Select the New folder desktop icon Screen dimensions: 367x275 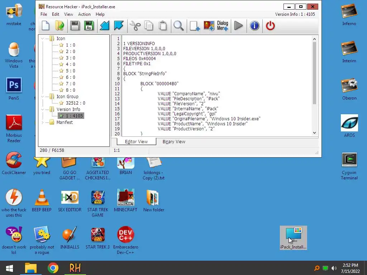pos(153,201)
